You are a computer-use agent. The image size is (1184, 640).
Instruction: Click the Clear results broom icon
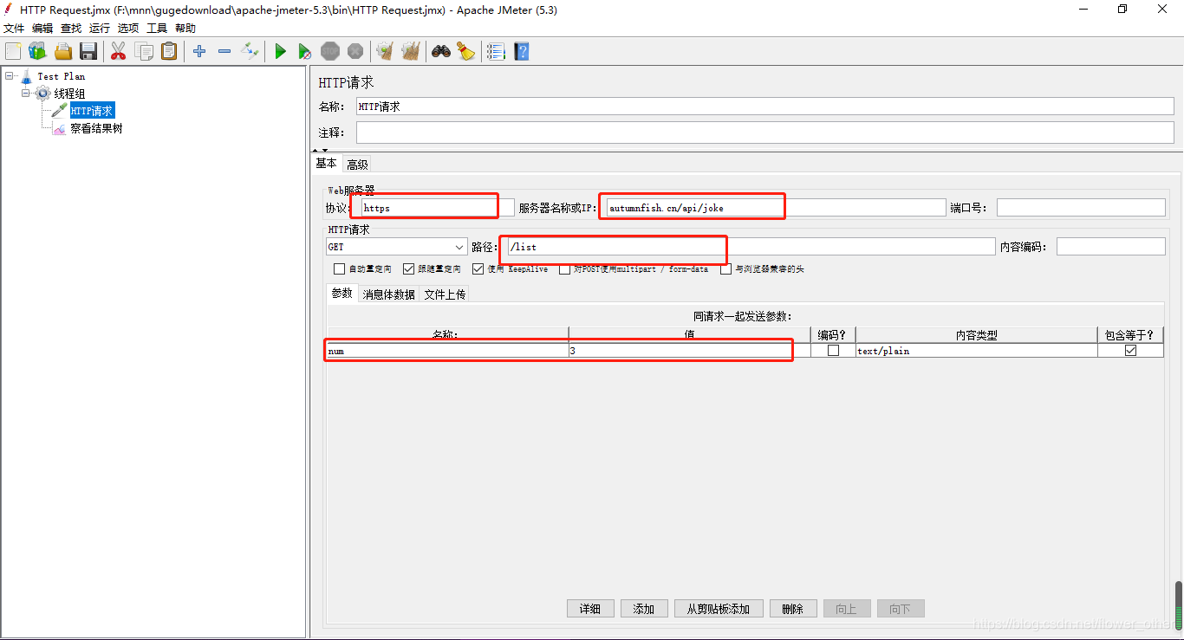pyautogui.click(x=385, y=51)
